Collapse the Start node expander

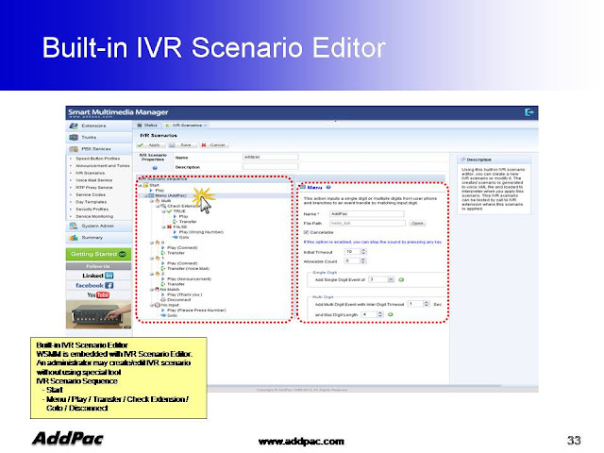click(141, 185)
